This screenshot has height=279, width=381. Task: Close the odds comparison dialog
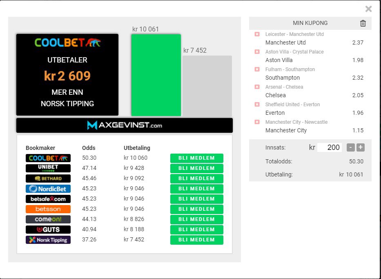368,9
